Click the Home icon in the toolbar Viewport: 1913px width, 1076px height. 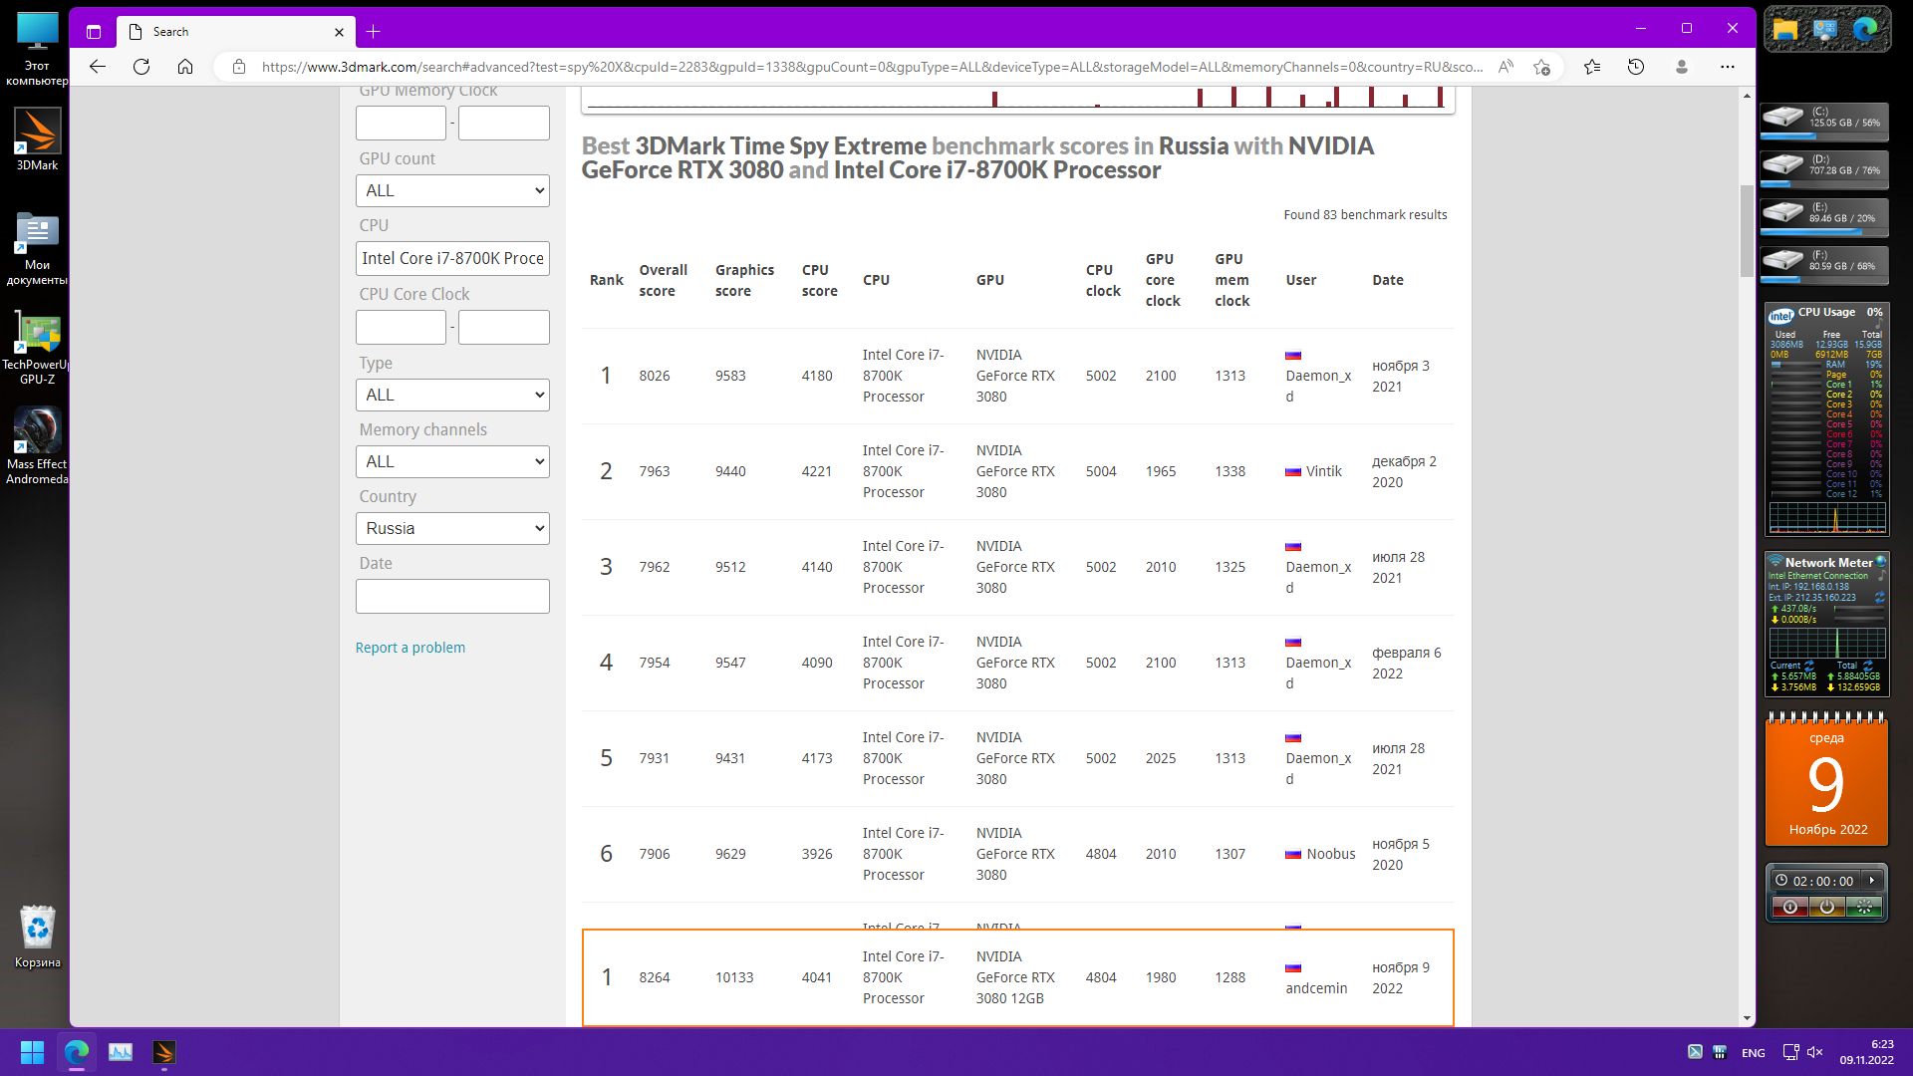click(185, 67)
